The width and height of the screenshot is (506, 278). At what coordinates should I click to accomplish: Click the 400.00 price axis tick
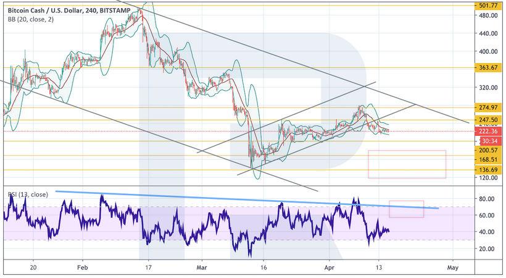488,51
